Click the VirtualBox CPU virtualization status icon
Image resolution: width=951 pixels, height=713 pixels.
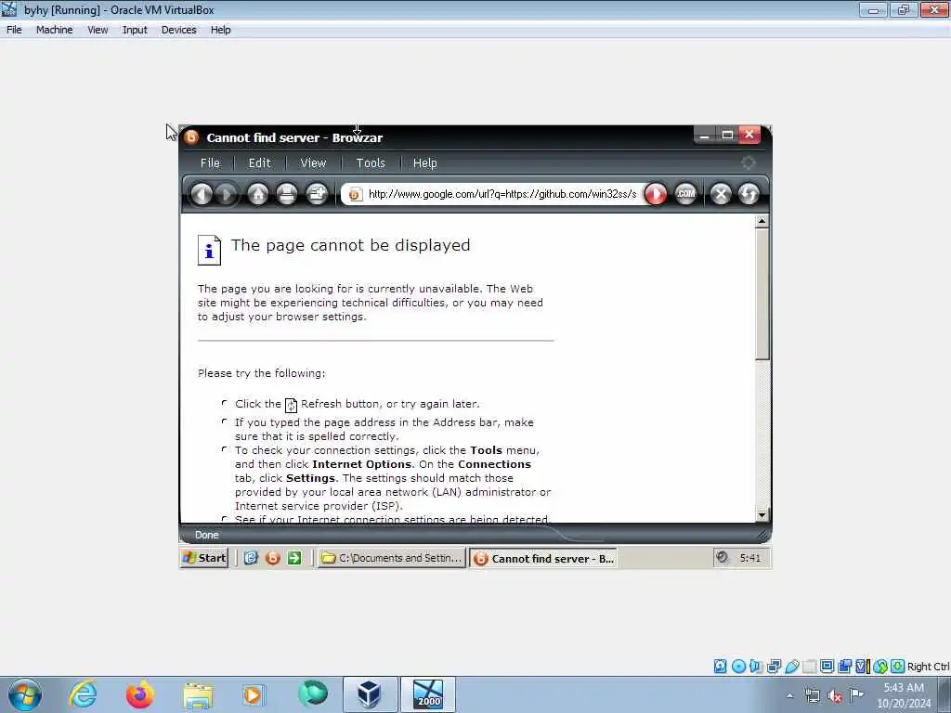[x=862, y=667]
